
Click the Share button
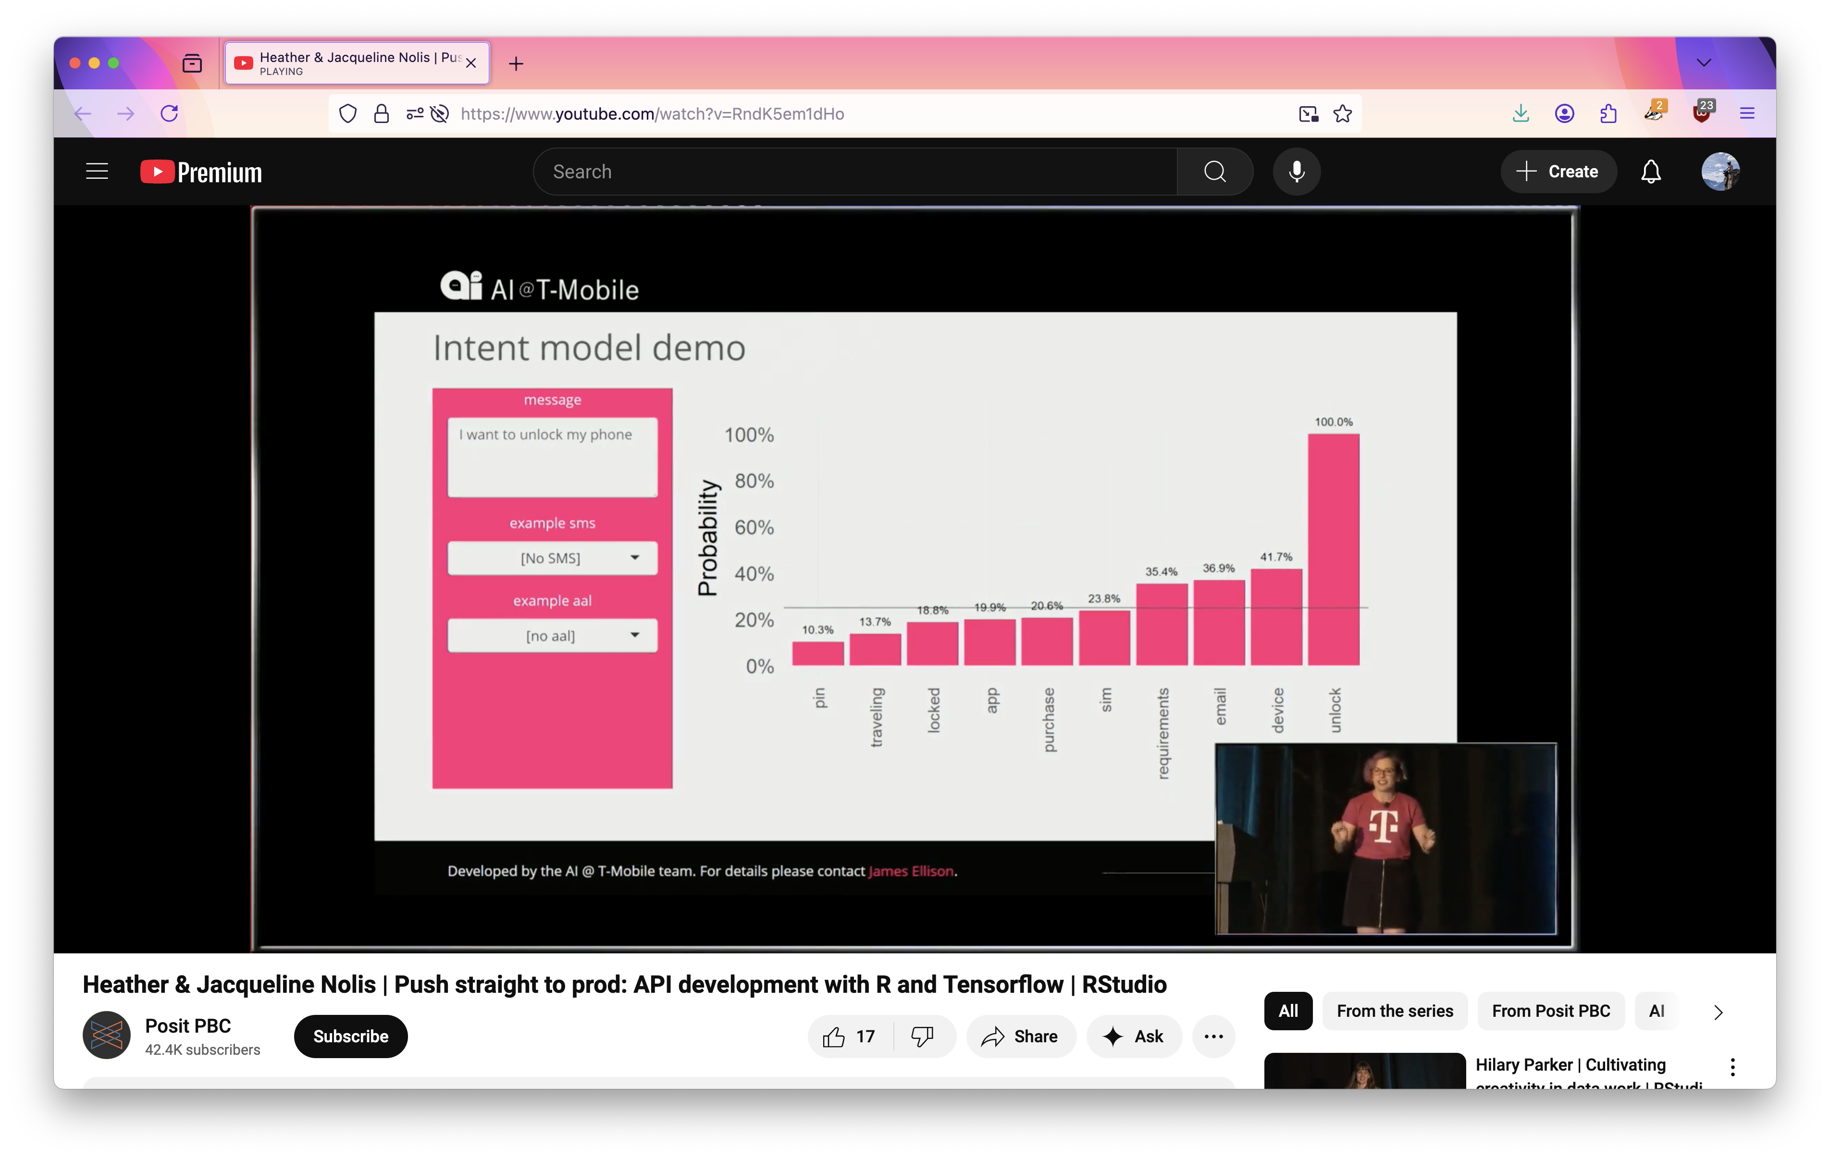1021,1036
